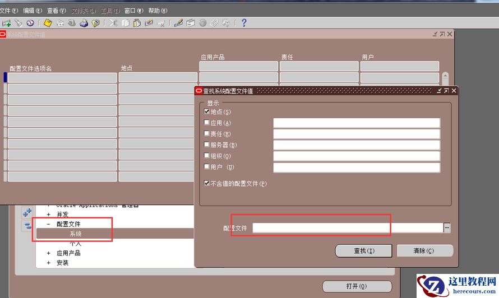This screenshot has height=298, width=499.
Task: Expand the 应用产品 tree node
Action: click(x=48, y=253)
